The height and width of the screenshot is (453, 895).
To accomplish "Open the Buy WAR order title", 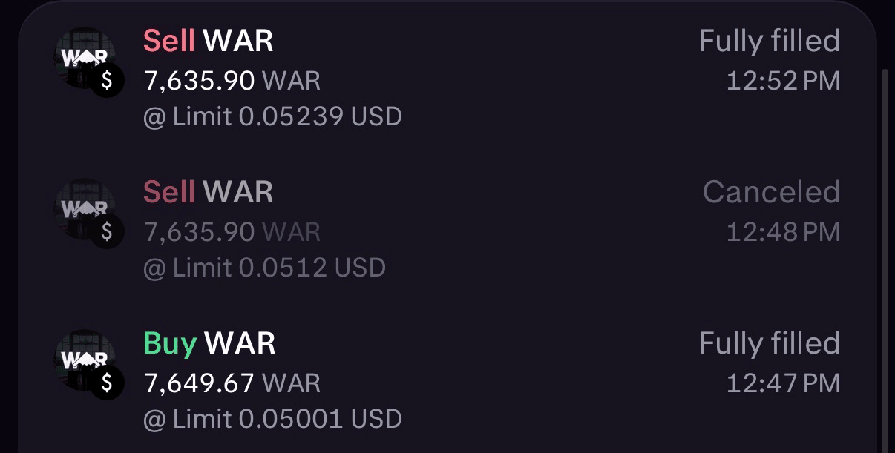I will pos(209,344).
